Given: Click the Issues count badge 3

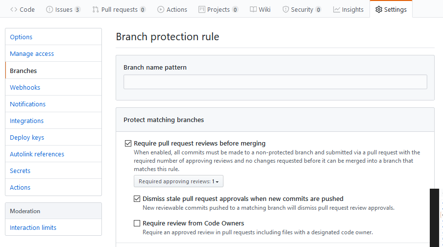Looking at the screenshot, I should [77, 10].
